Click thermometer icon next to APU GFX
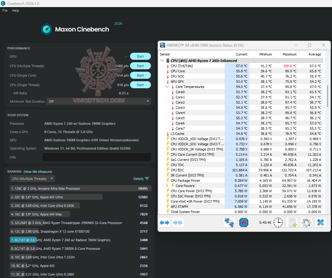Screen dimensions: 332x278 tap(168, 82)
